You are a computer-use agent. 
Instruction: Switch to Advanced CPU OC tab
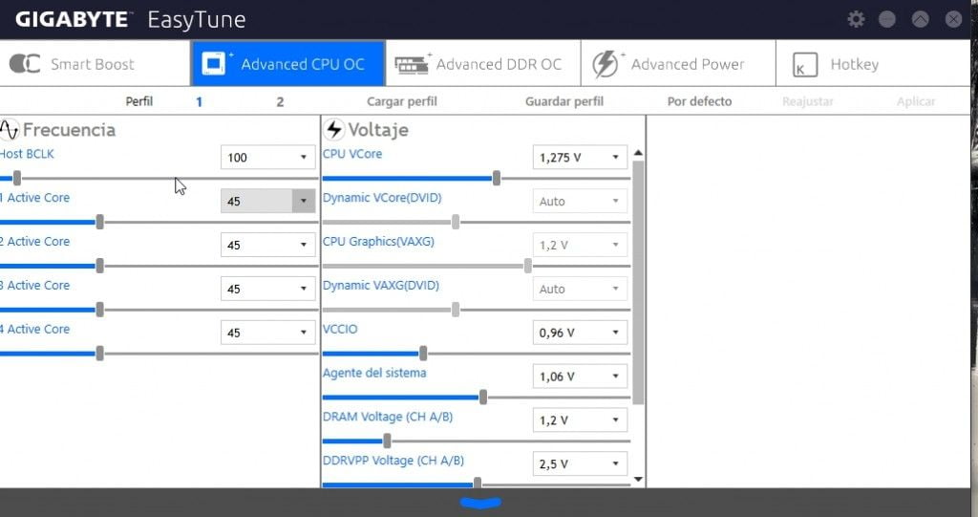tap(288, 64)
